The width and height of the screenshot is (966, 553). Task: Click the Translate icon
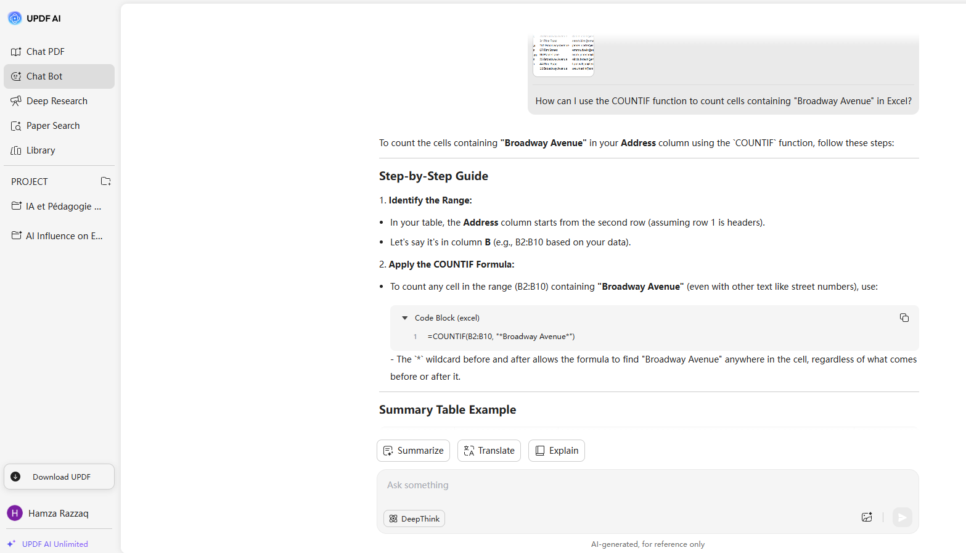pyautogui.click(x=469, y=451)
